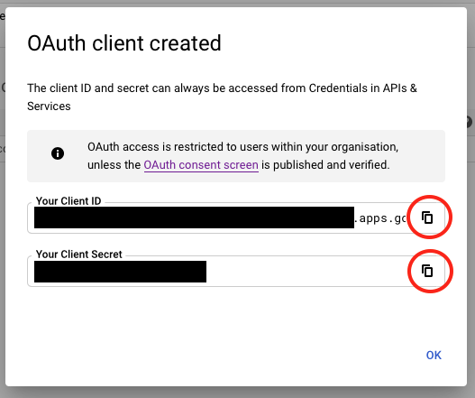
Task: Copy the Client Secret to clipboard
Action: coord(427,271)
